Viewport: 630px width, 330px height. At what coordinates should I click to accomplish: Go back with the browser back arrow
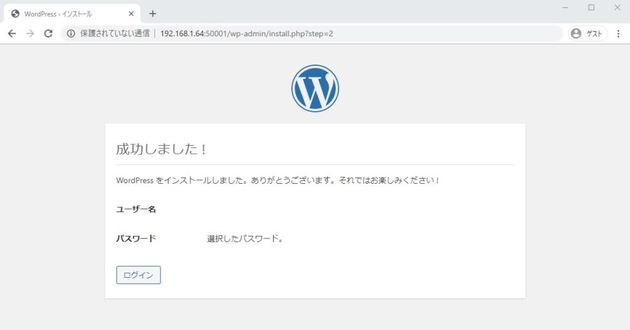point(12,34)
